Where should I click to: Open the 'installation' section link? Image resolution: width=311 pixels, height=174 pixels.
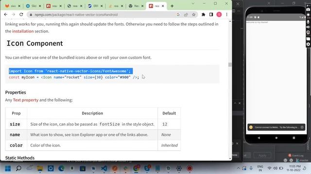tap(23, 31)
